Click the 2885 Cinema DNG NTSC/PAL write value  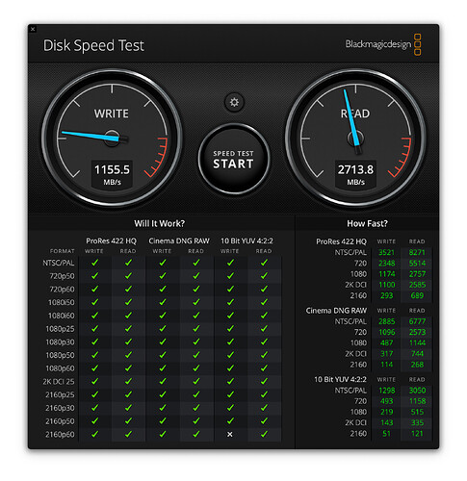tap(386, 321)
